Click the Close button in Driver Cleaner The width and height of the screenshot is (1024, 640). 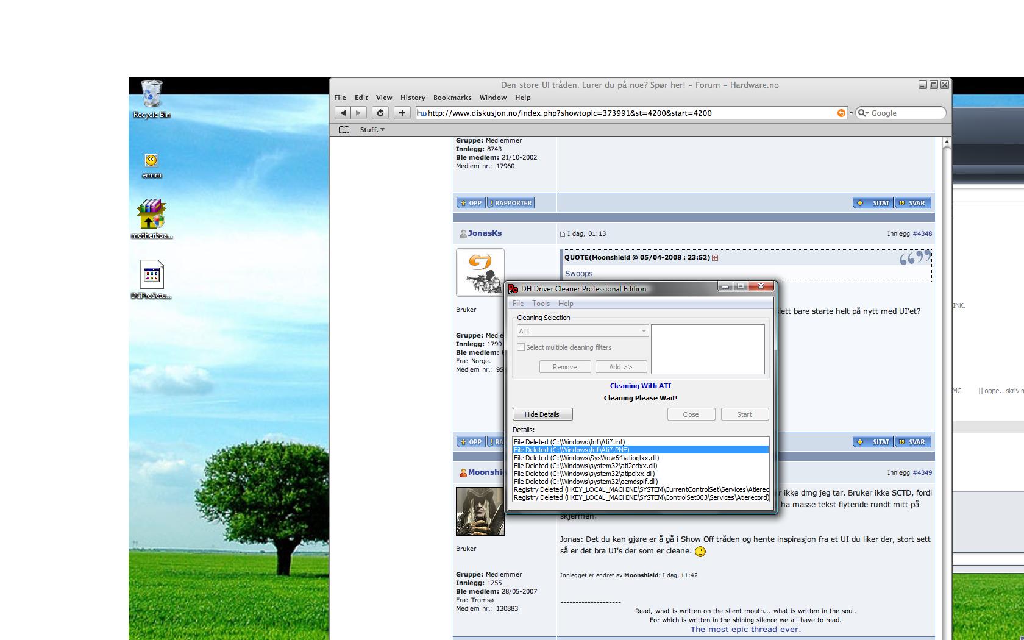691,414
